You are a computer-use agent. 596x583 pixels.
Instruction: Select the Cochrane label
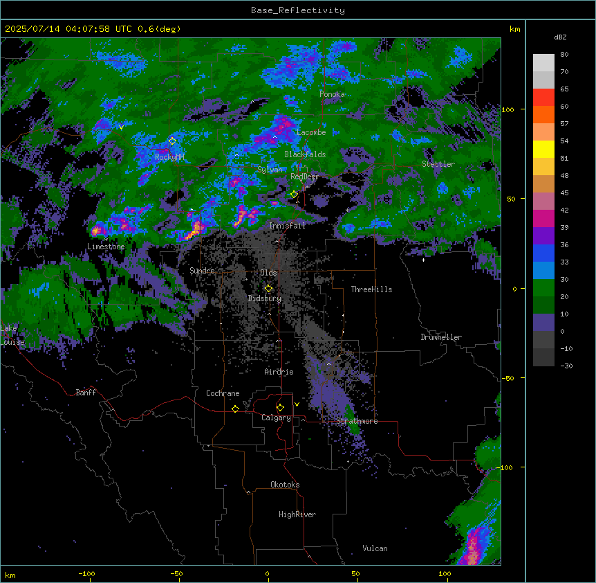click(x=223, y=393)
